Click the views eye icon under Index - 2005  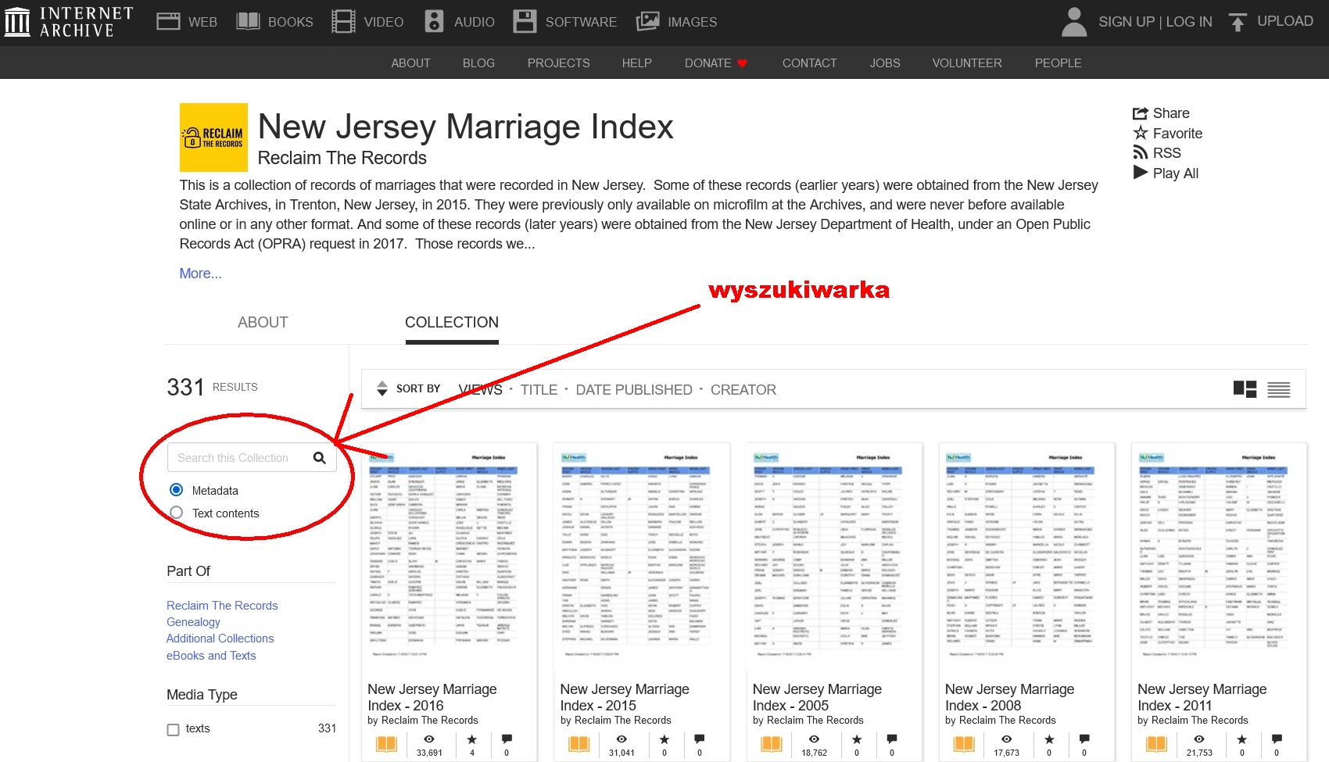(x=814, y=739)
